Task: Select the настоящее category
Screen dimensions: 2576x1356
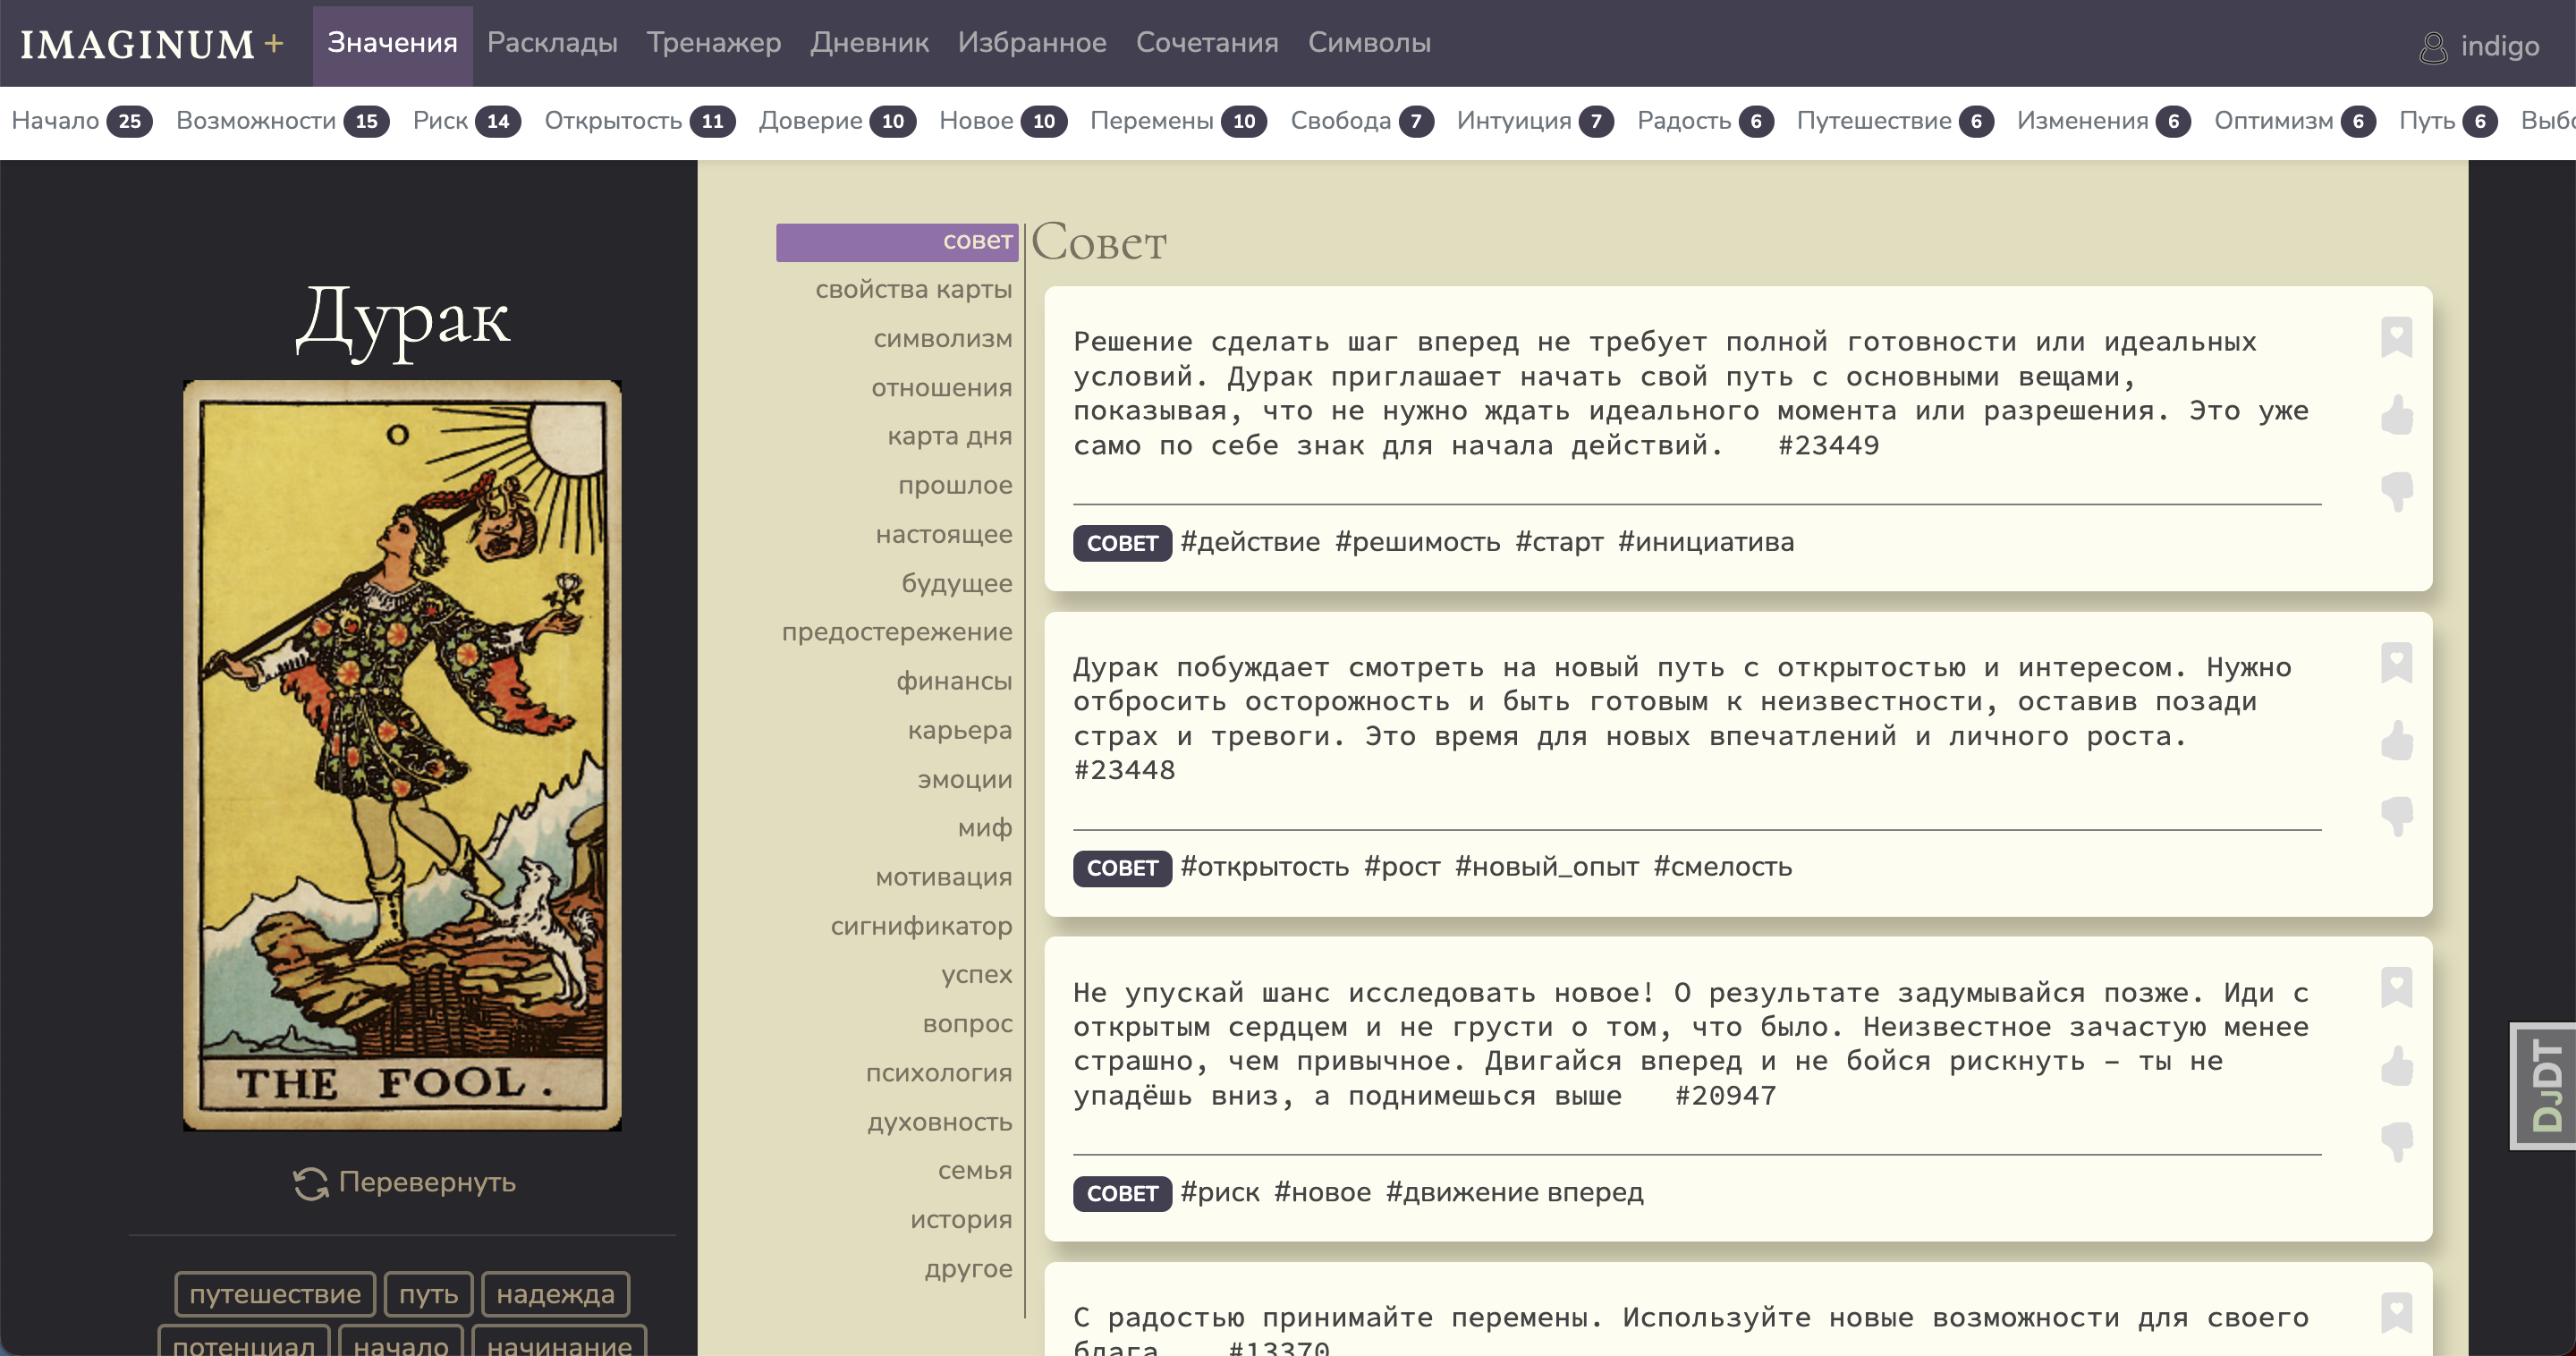Action: [x=944, y=535]
